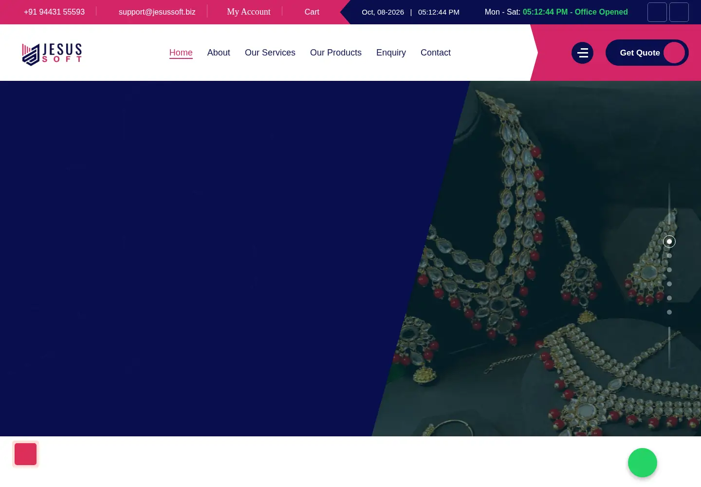This screenshot has width=701, height=487.
Task: Click the left square button beside office hours
Action: (x=657, y=12)
